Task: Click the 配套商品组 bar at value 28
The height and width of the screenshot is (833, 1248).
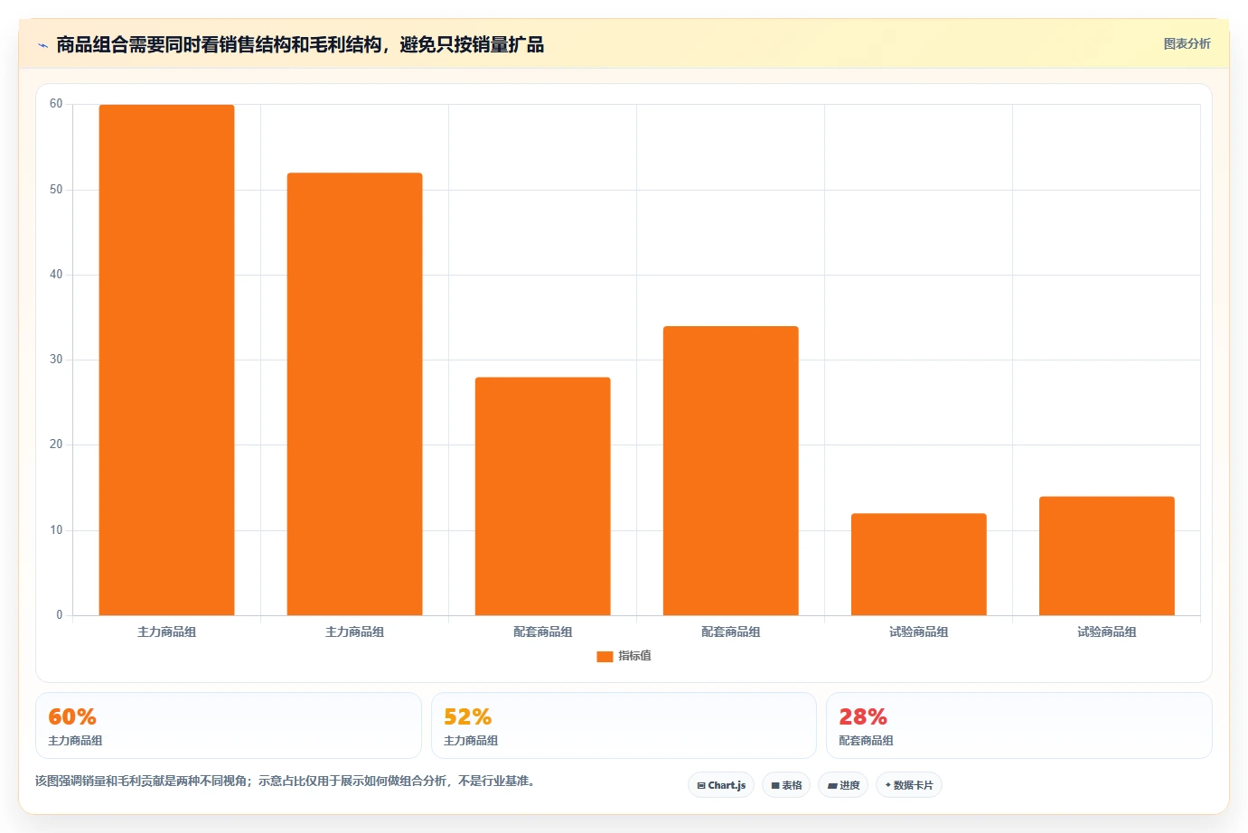Action: point(542,496)
